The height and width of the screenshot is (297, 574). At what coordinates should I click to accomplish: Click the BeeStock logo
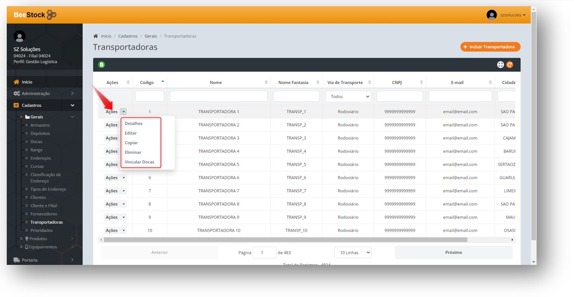point(35,15)
